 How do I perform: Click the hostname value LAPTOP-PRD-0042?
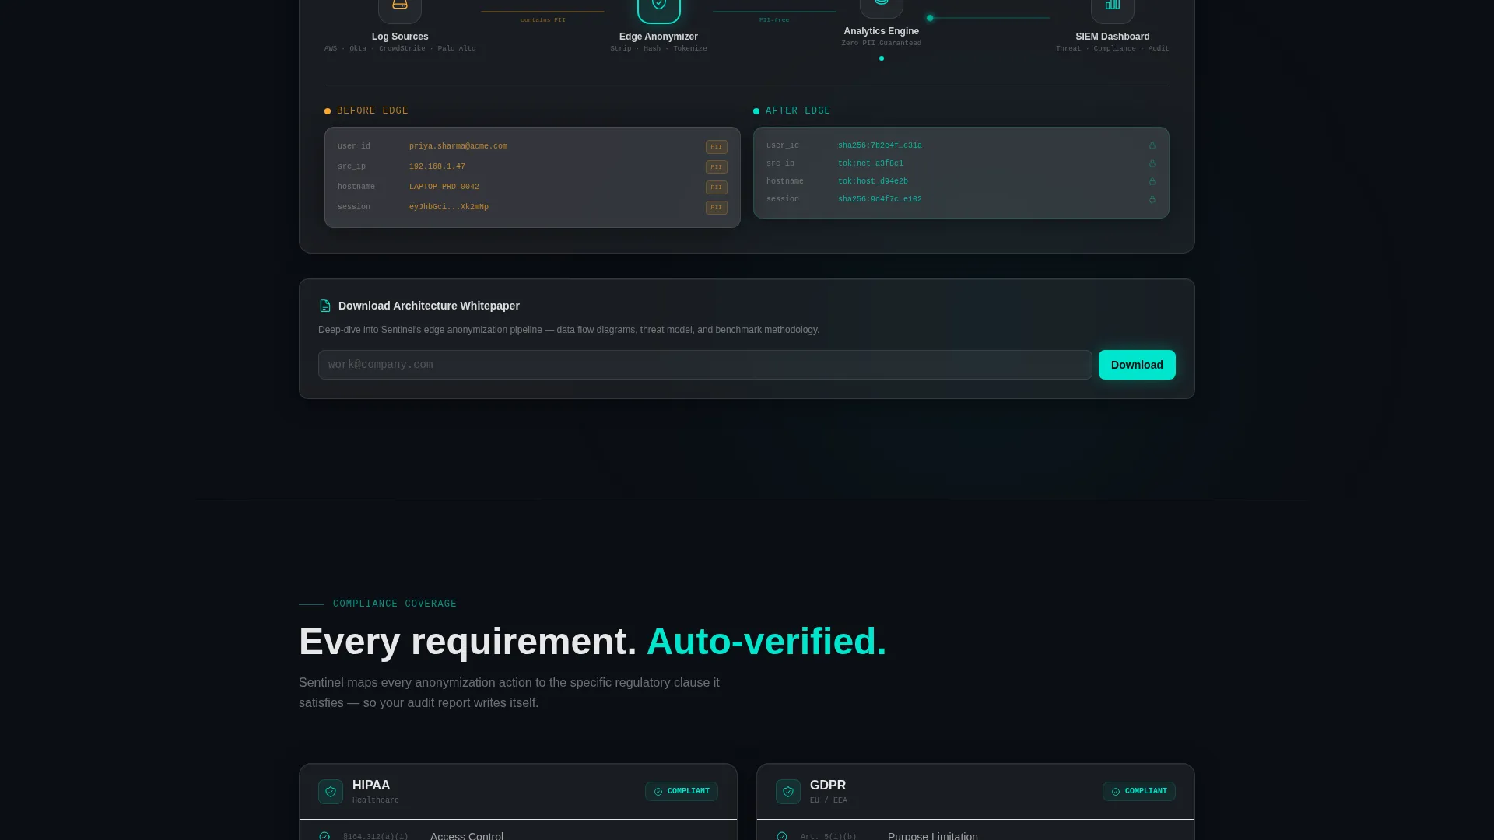pyautogui.click(x=444, y=187)
